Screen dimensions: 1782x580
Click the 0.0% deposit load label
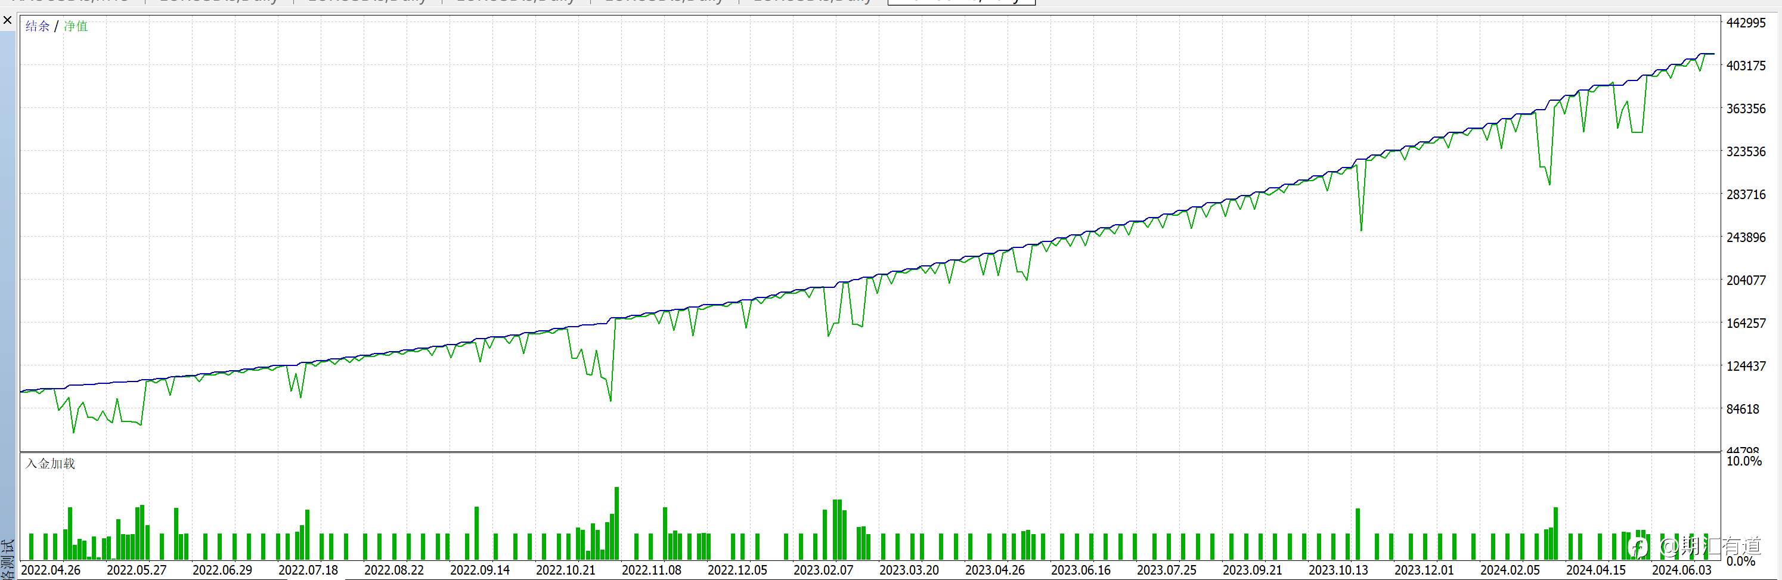pos(1740,561)
